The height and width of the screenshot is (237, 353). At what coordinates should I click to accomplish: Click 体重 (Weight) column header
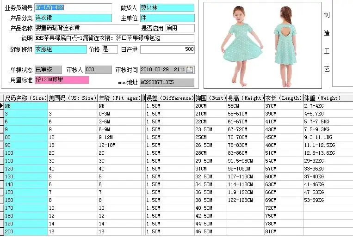click(x=328, y=98)
